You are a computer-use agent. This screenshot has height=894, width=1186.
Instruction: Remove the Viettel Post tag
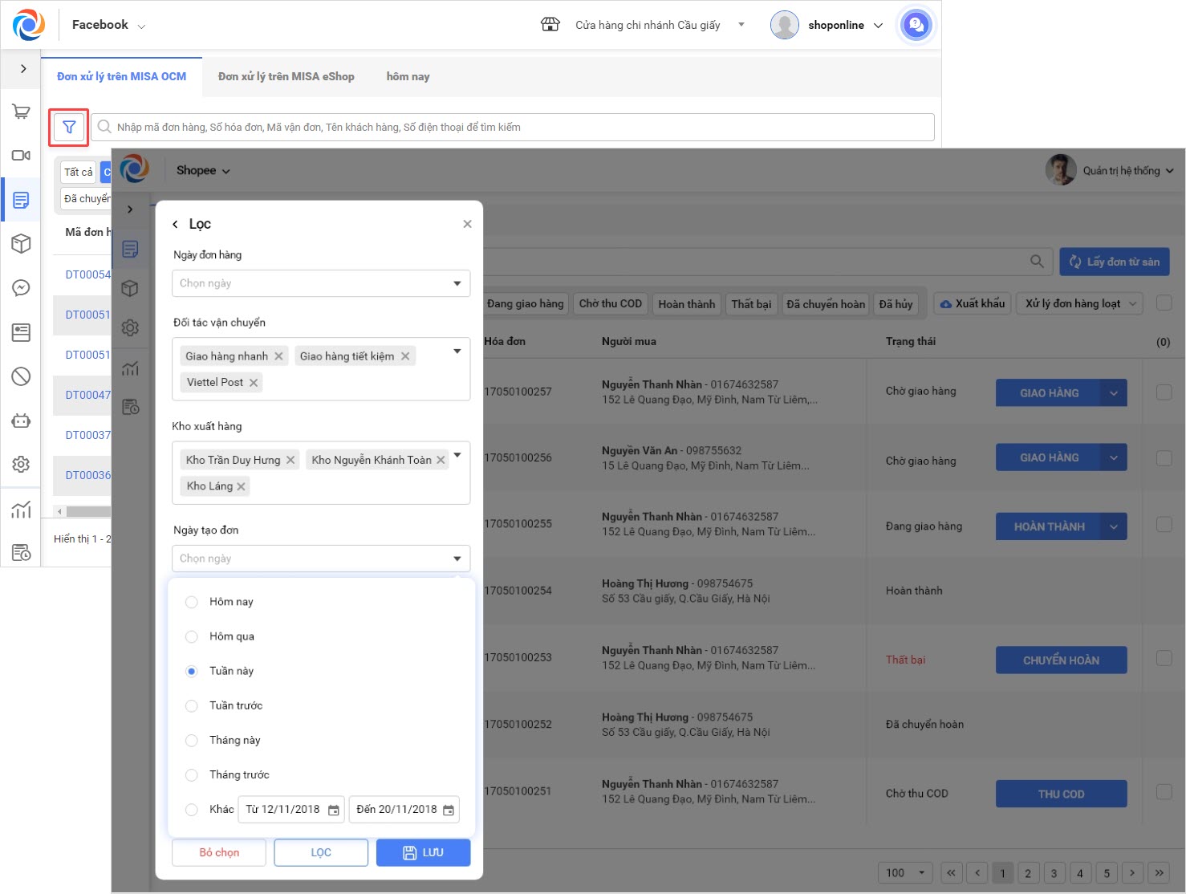(254, 383)
